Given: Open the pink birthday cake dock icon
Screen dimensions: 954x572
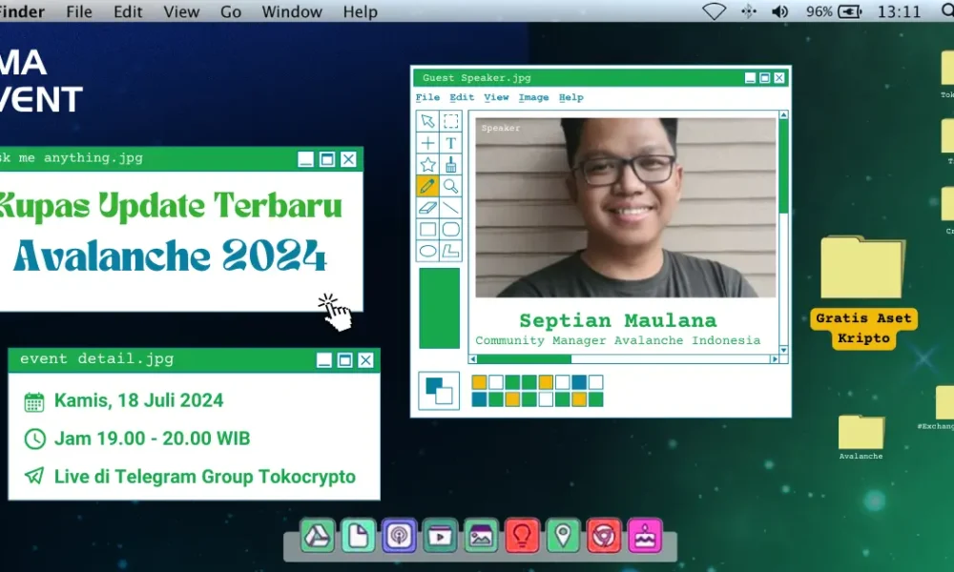Looking at the screenshot, I should coord(645,536).
